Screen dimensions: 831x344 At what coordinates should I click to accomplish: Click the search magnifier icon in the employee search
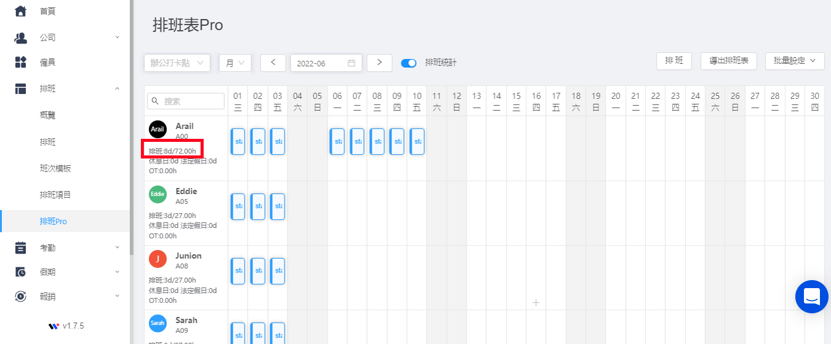156,101
